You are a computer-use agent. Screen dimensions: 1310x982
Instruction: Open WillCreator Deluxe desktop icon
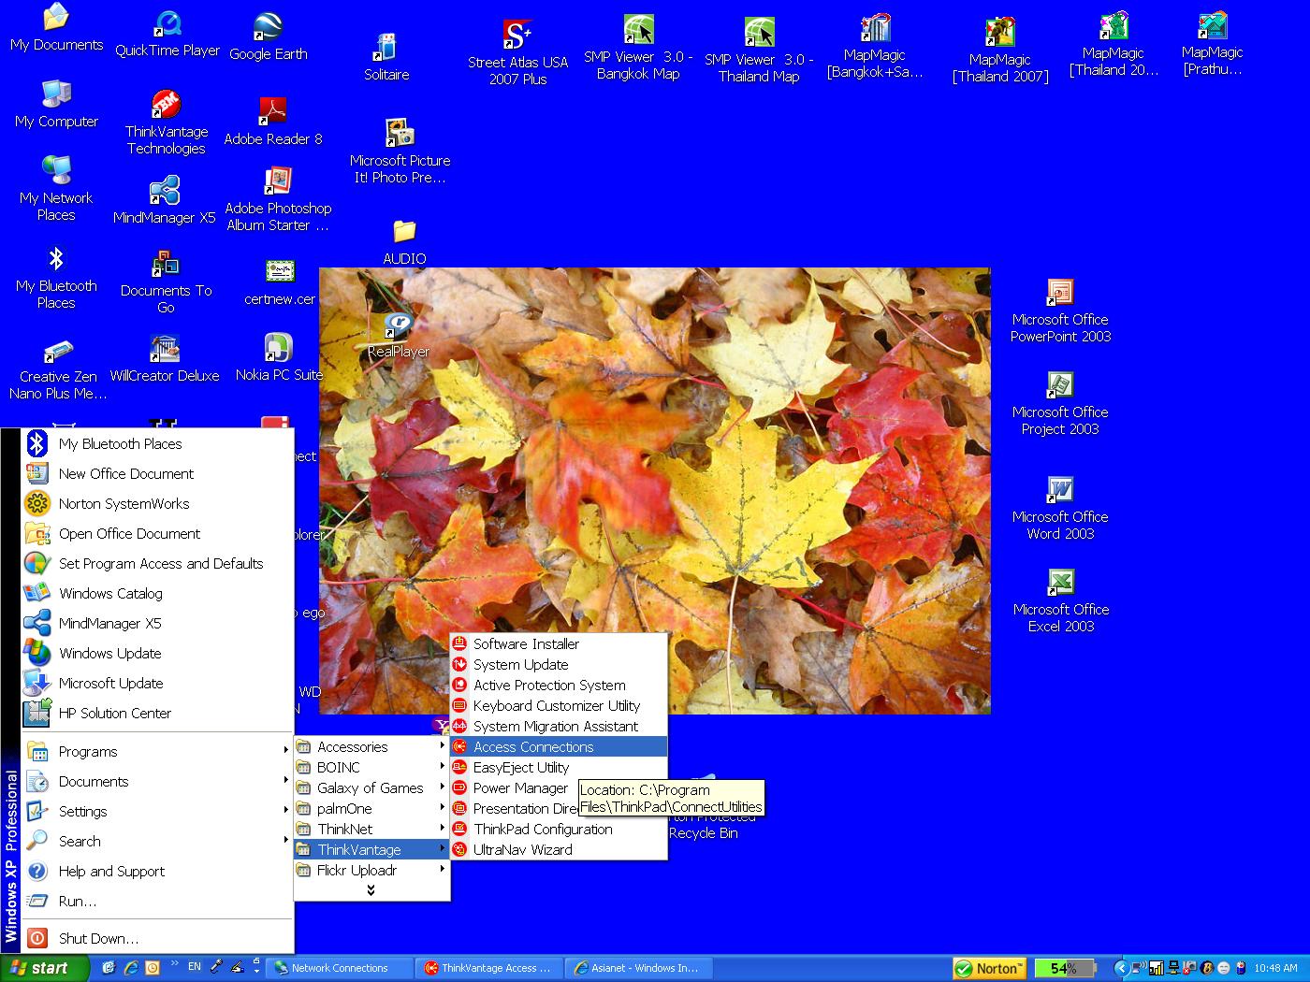165,359
